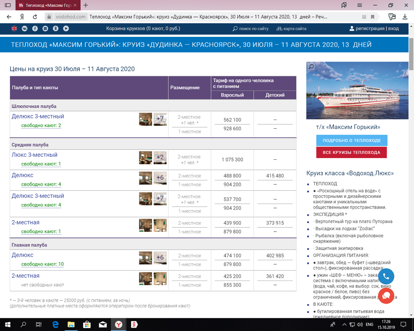
Task: Open the YouTube play icon
Action: click(66, 29)
